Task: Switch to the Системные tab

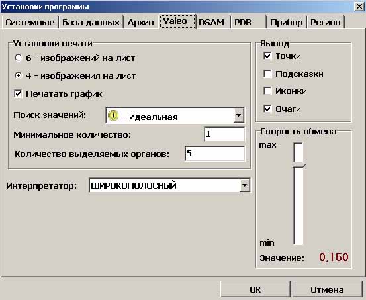Action: point(30,23)
